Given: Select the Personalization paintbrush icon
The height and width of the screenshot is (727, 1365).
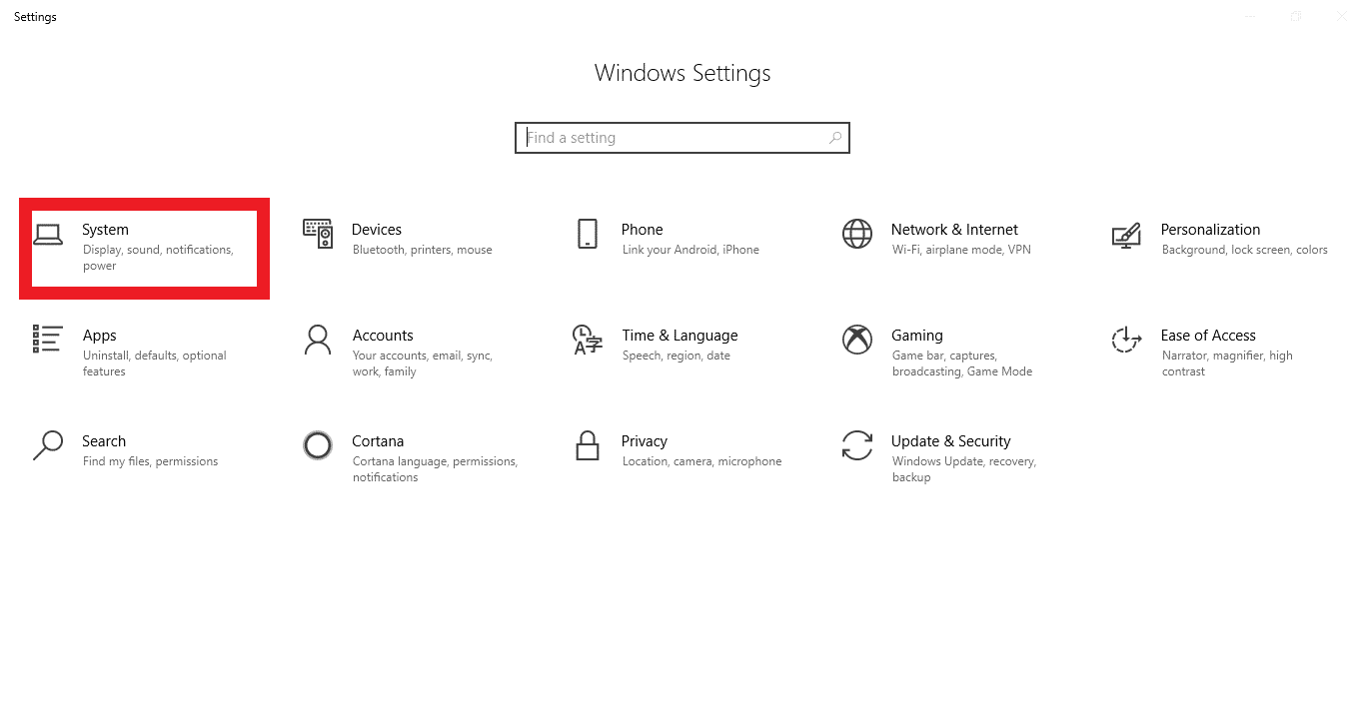Looking at the screenshot, I should pyautogui.click(x=1126, y=235).
